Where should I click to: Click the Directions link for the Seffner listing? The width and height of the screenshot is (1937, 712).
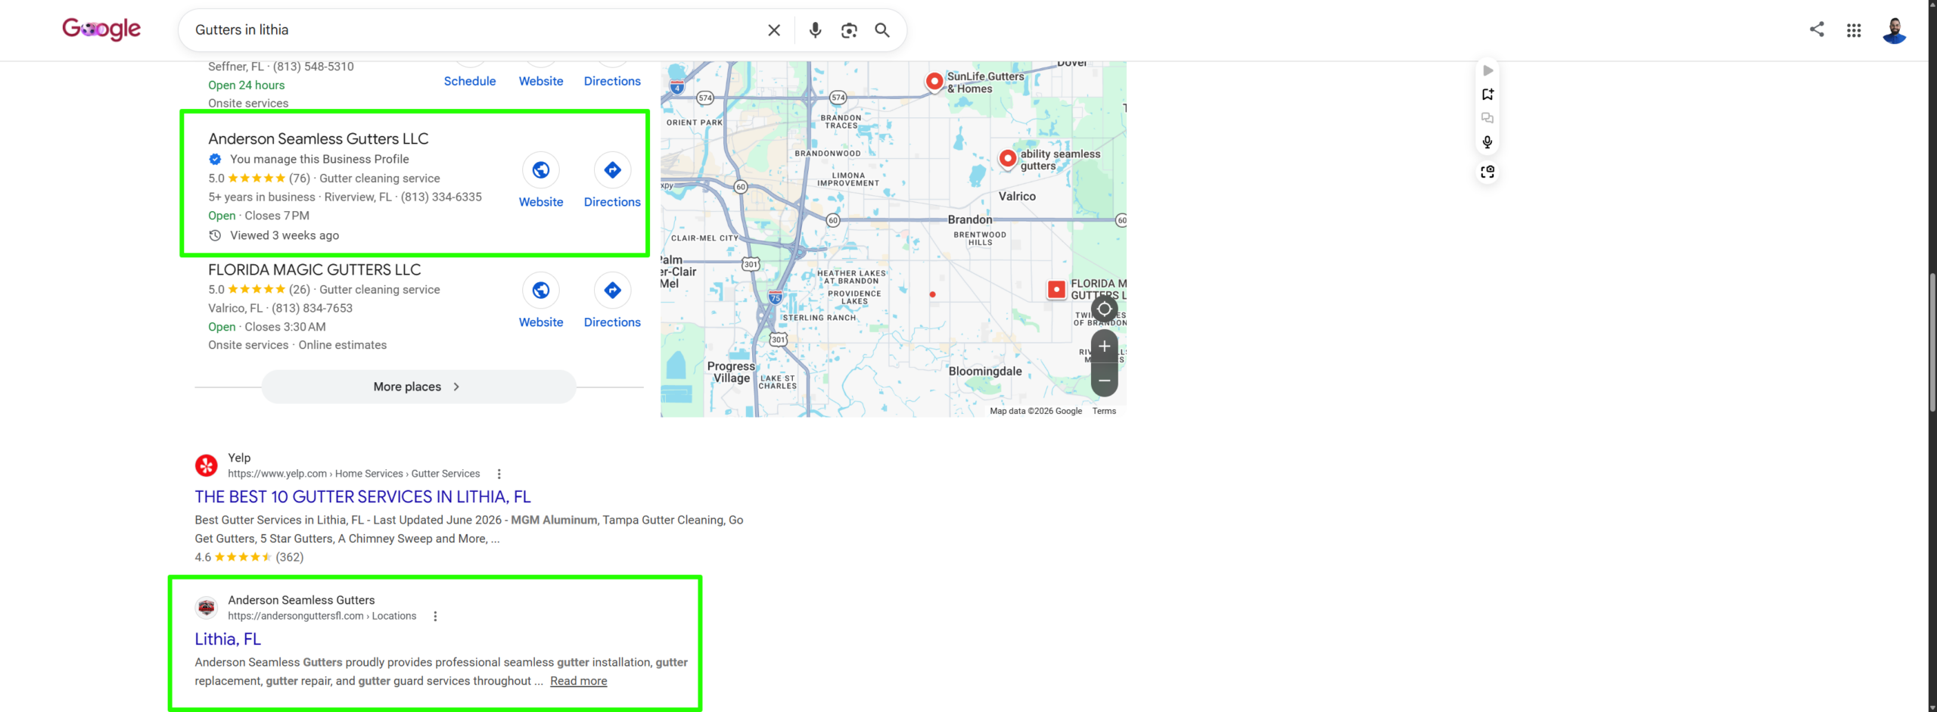[613, 81]
